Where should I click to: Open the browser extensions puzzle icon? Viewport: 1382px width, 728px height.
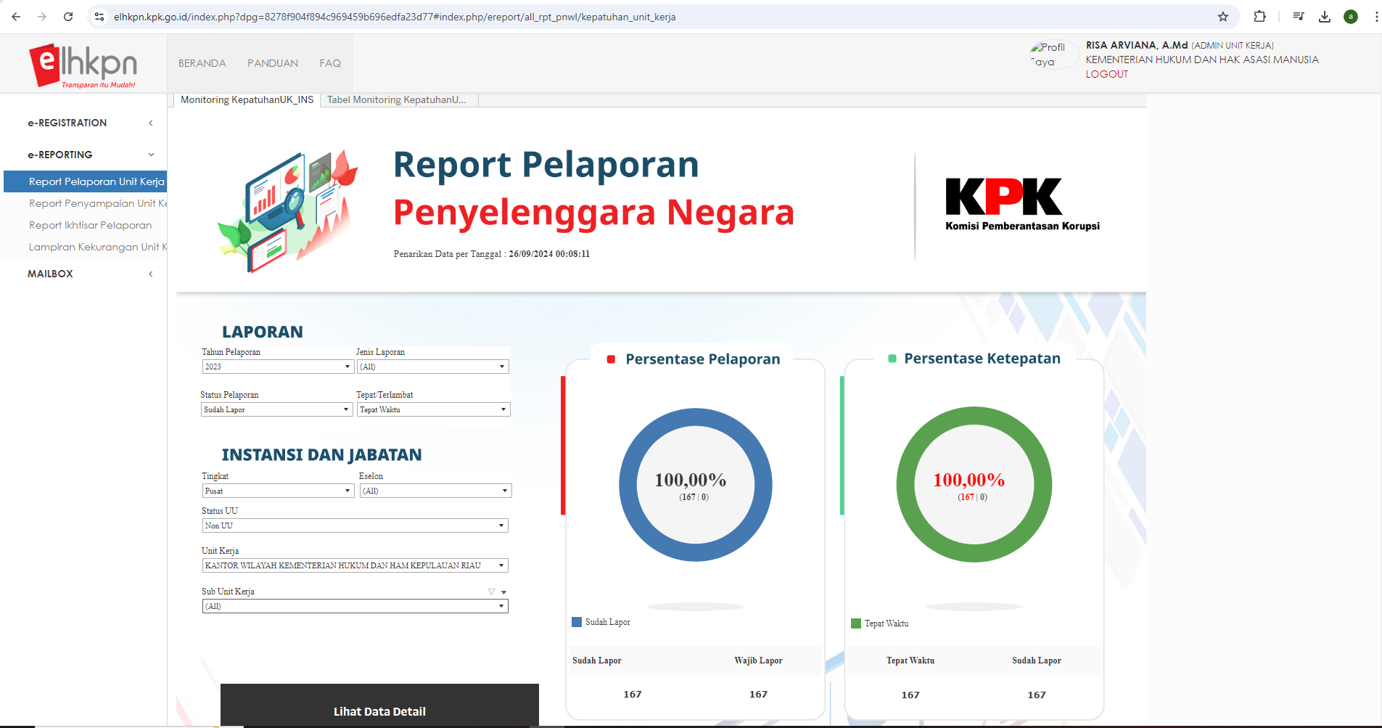[1261, 17]
